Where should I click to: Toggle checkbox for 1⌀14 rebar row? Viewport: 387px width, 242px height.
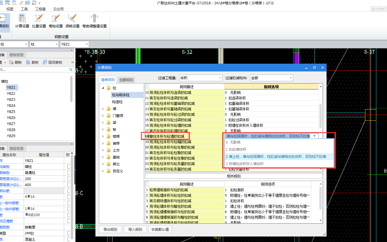69,209
